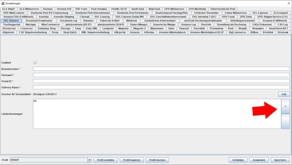The height and width of the screenshot is (165, 292).
Task: Remove a country code with minus button
Action: (285, 121)
